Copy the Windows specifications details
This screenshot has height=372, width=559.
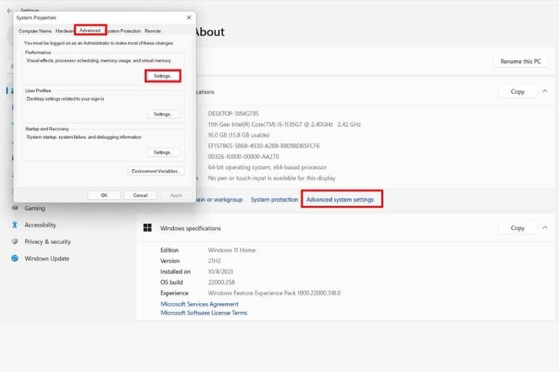coord(517,228)
